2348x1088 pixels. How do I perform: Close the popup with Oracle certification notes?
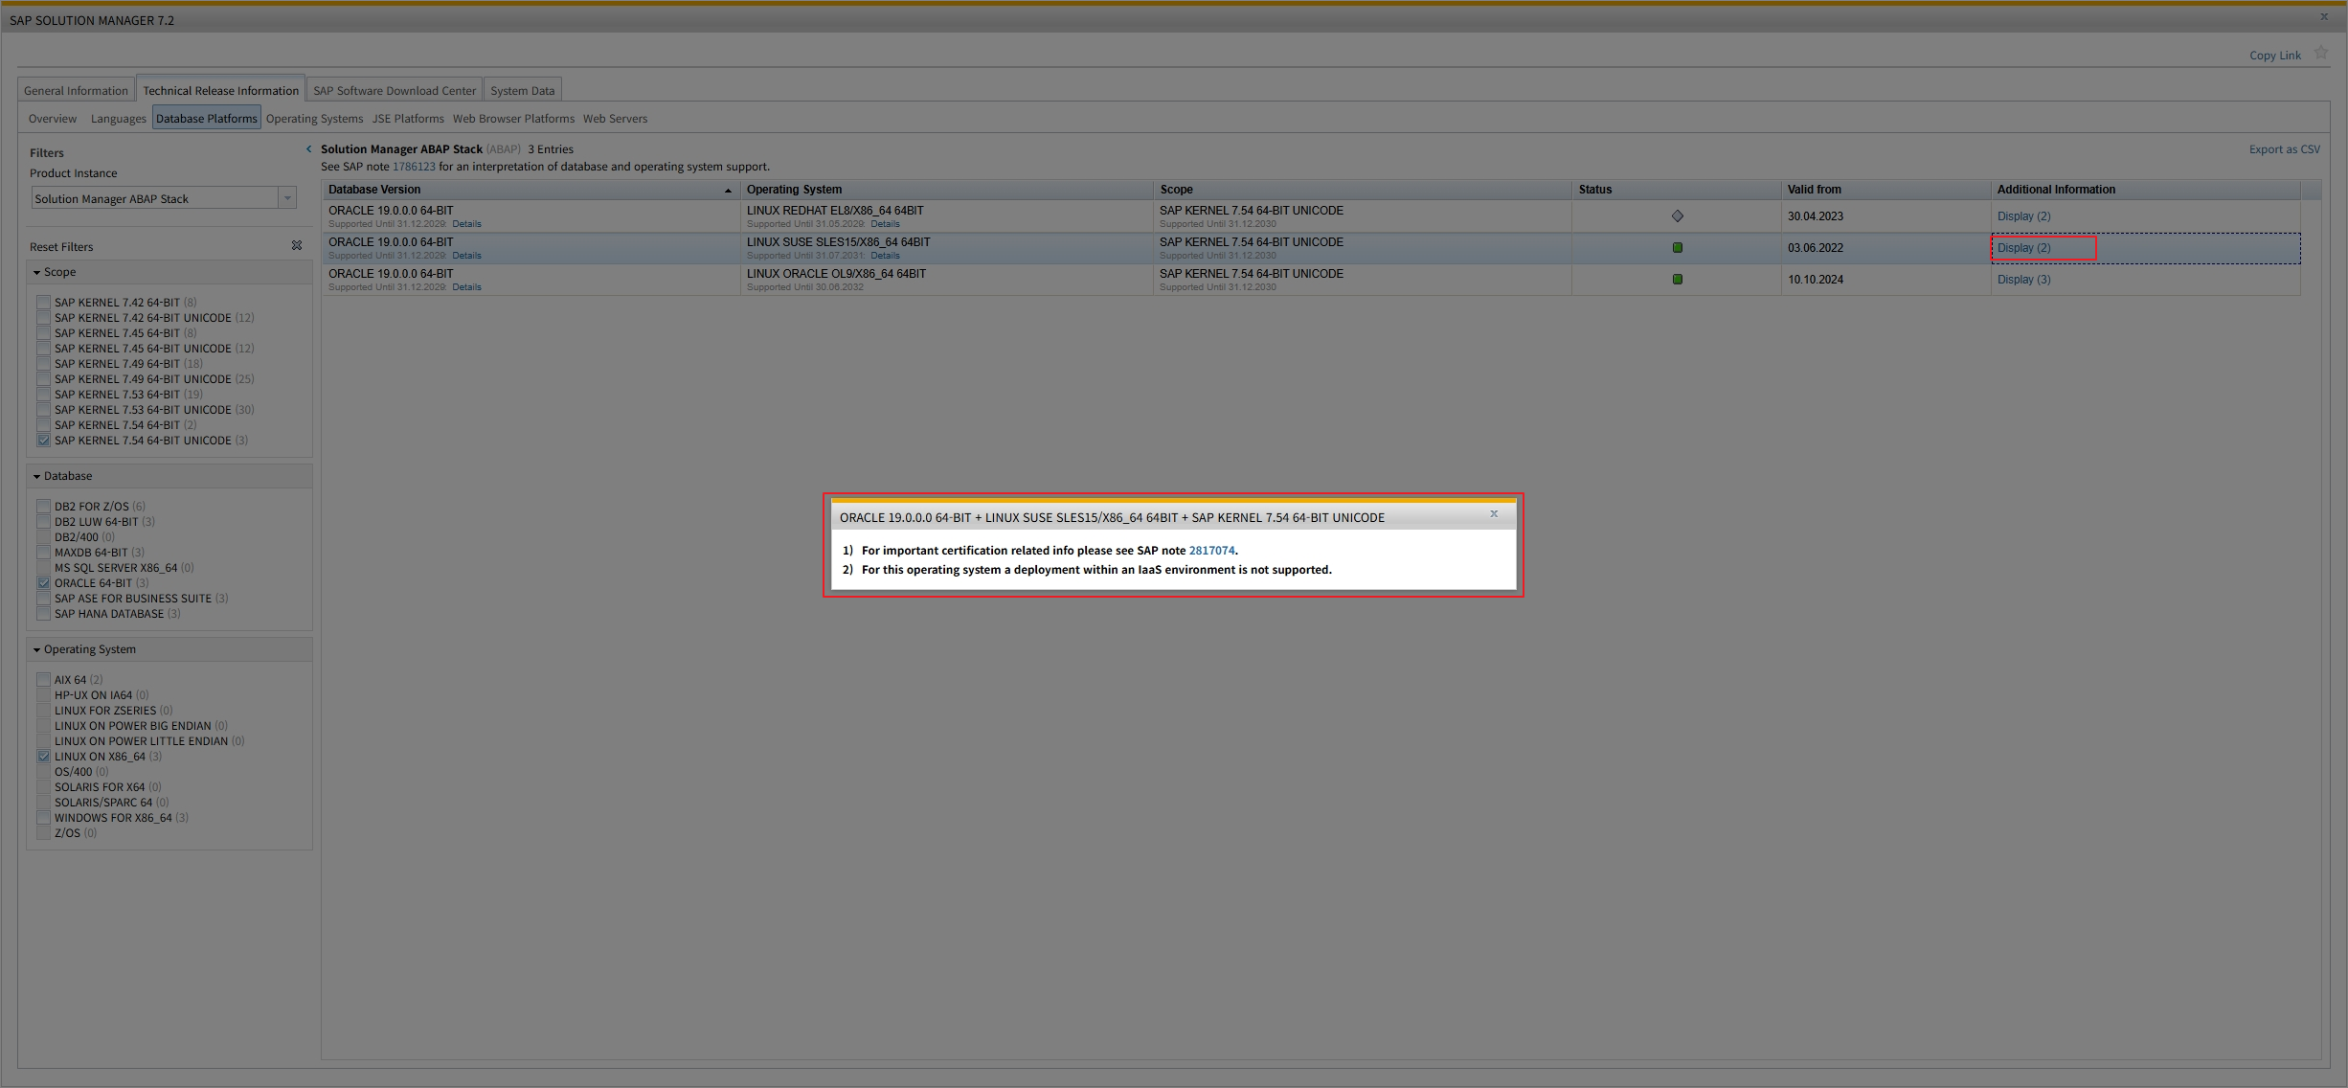[x=1494, y=514]
